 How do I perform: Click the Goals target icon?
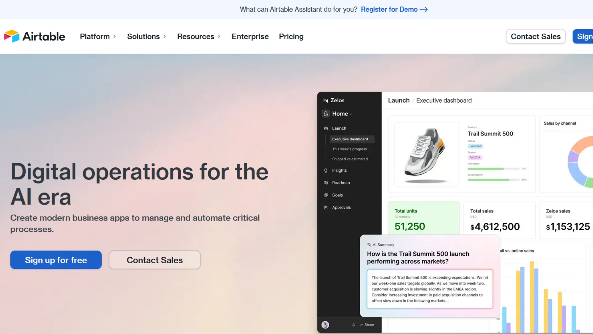tap(326, 195)
